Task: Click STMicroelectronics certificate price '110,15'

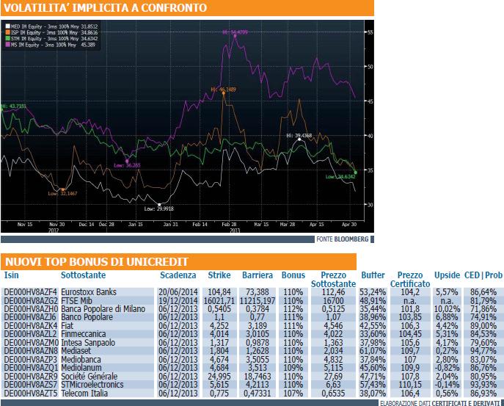Action: click(410, 385)
